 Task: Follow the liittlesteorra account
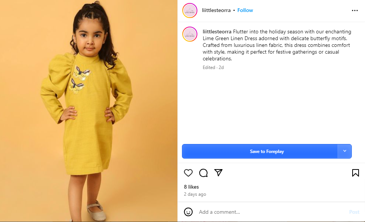click(245, 10)
